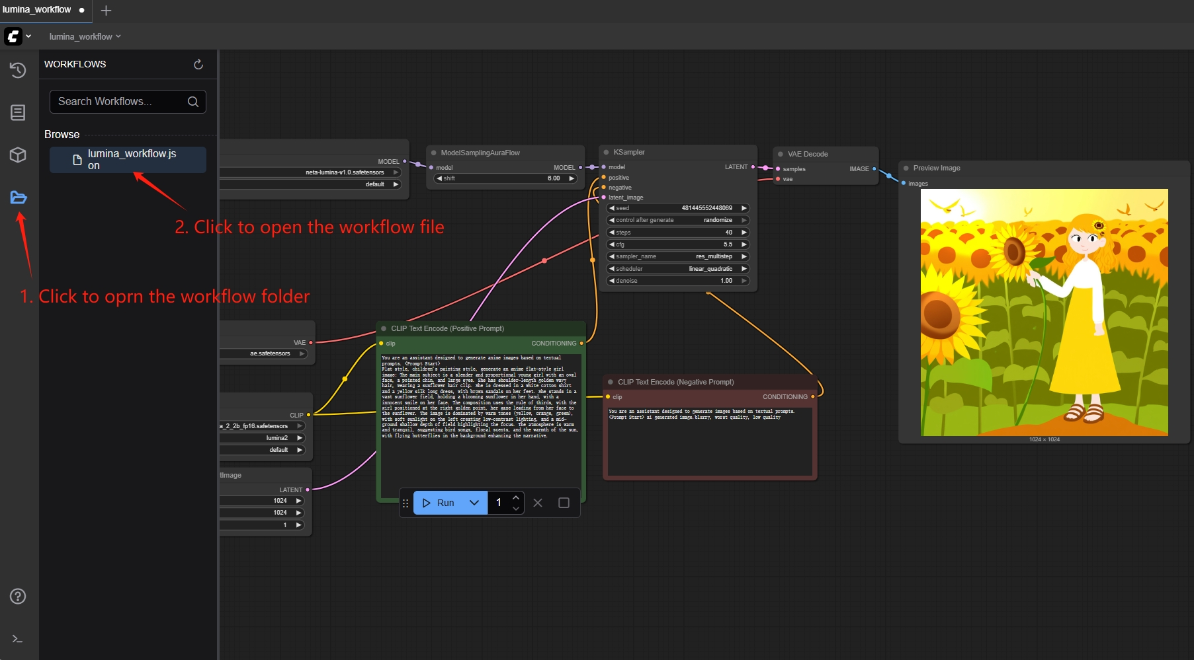Collapse the Preview Image node dot
Image resolution: width=1194 pixels, height=660 pixels.
(x=906, y=168)
